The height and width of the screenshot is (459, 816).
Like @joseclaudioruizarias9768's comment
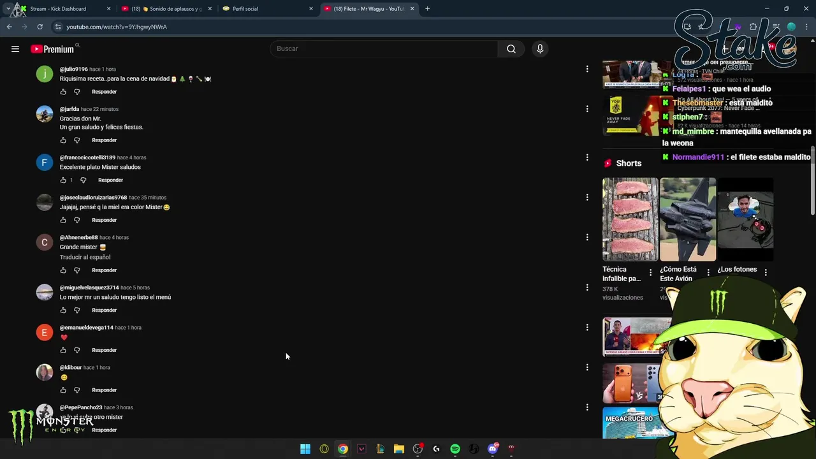point(63,220)
